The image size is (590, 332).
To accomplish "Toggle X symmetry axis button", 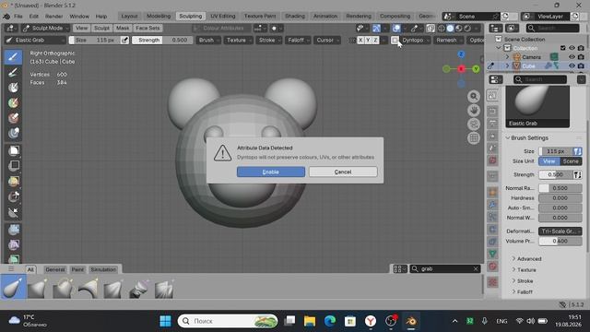I will coord(360,40).
